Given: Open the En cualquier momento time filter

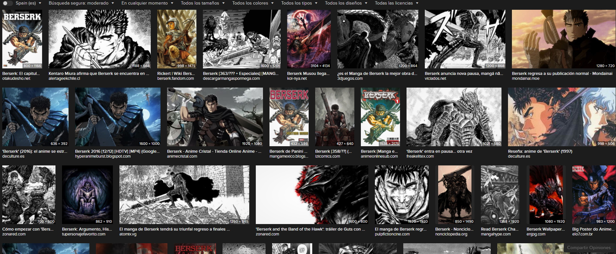Looking at the screenshot, I should coord(147,3).
